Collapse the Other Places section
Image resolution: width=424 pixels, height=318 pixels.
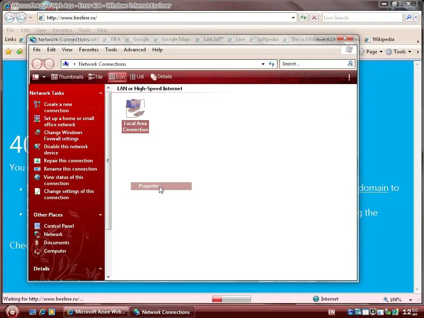tap(101, 215)
